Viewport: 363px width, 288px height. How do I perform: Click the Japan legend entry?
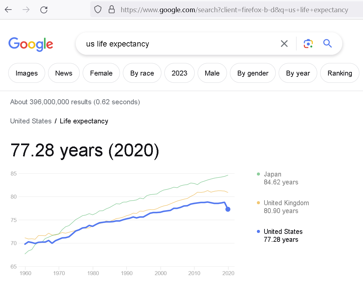click(278, 178)
